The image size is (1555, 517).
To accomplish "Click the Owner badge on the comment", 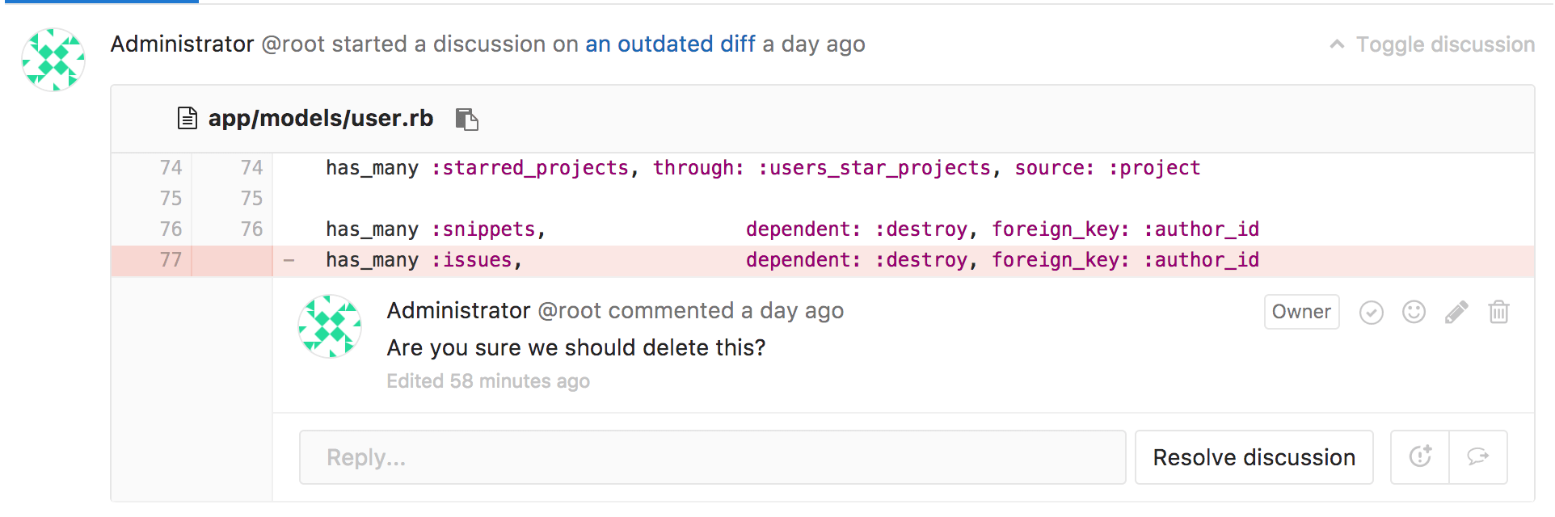I will coord(1301,312).
